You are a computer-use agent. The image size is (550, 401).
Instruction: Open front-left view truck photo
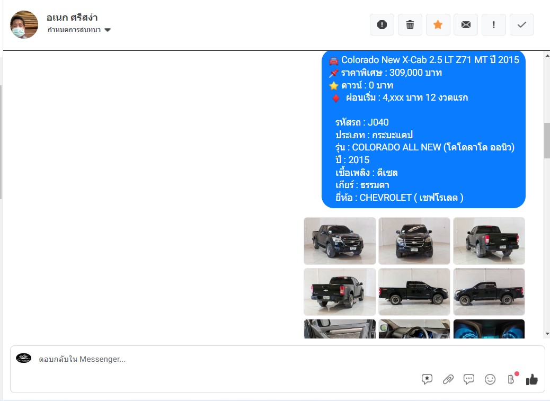pos(340,241)
